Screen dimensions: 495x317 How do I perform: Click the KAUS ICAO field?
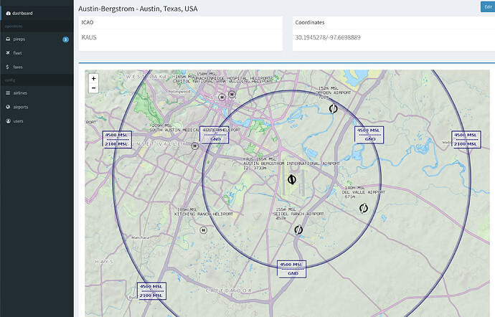point(181,37)
